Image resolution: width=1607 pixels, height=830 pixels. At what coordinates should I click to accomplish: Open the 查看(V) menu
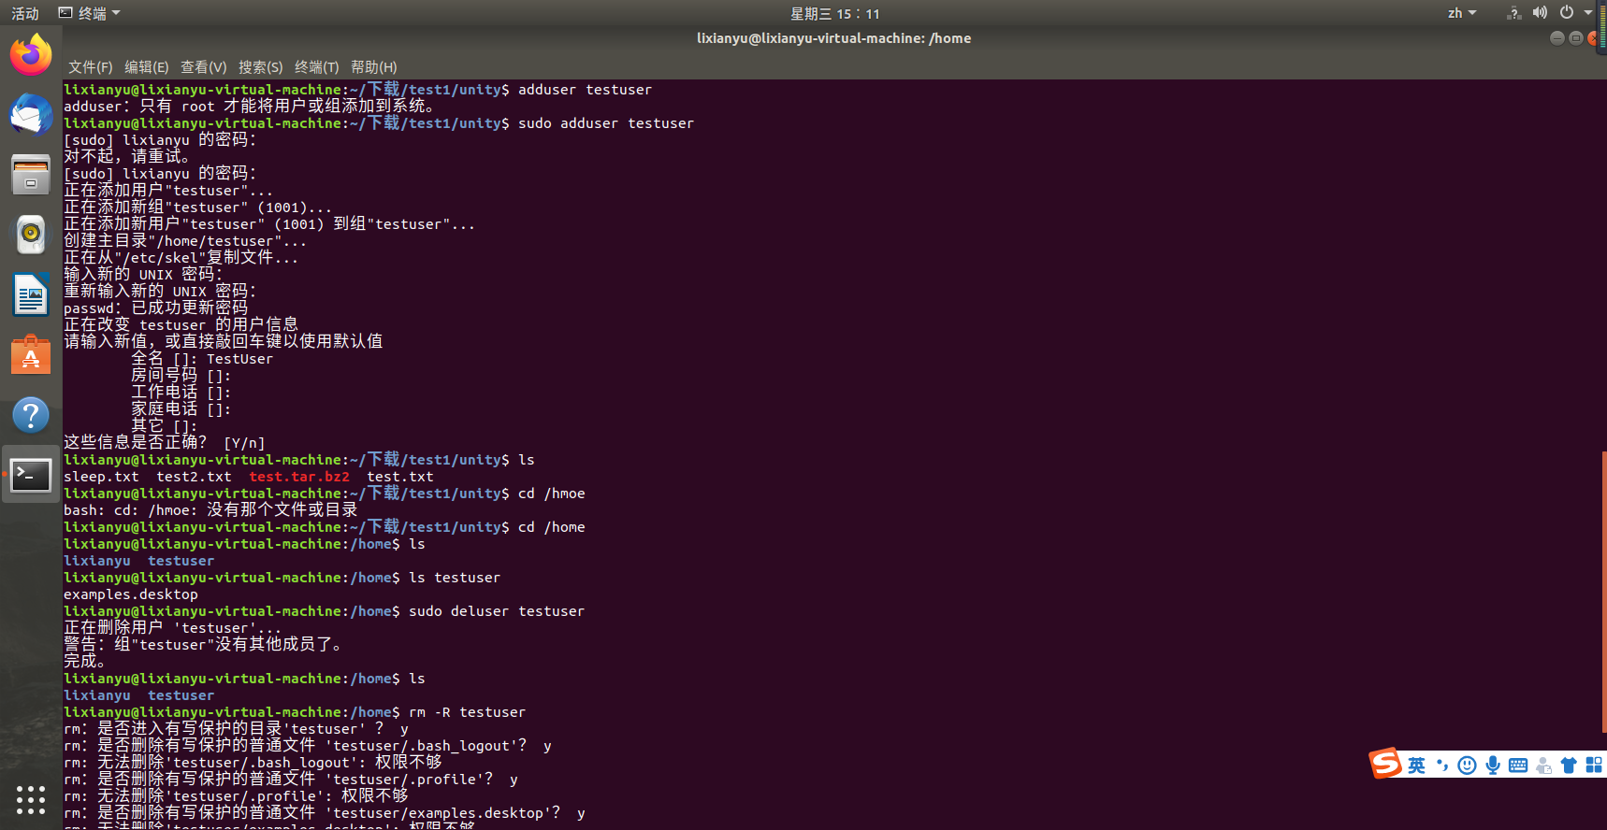[x=204, y=66]
